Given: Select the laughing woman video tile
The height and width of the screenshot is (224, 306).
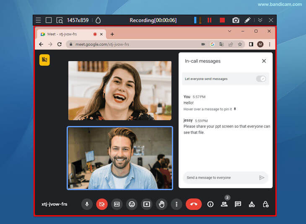Looking at the screenshot, I should pos(120,91).
